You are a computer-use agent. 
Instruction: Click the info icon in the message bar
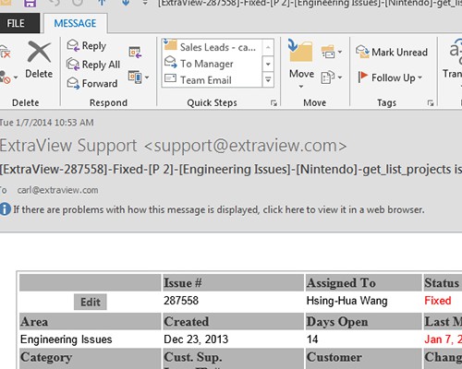coord(5,209)
